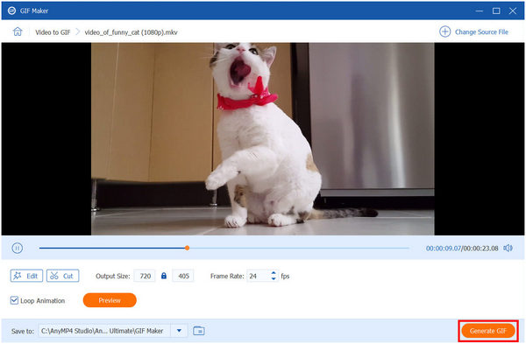Minimize the GIF Maker window
The width and height of the screenshot is (526, 344).
click(480, 11)
